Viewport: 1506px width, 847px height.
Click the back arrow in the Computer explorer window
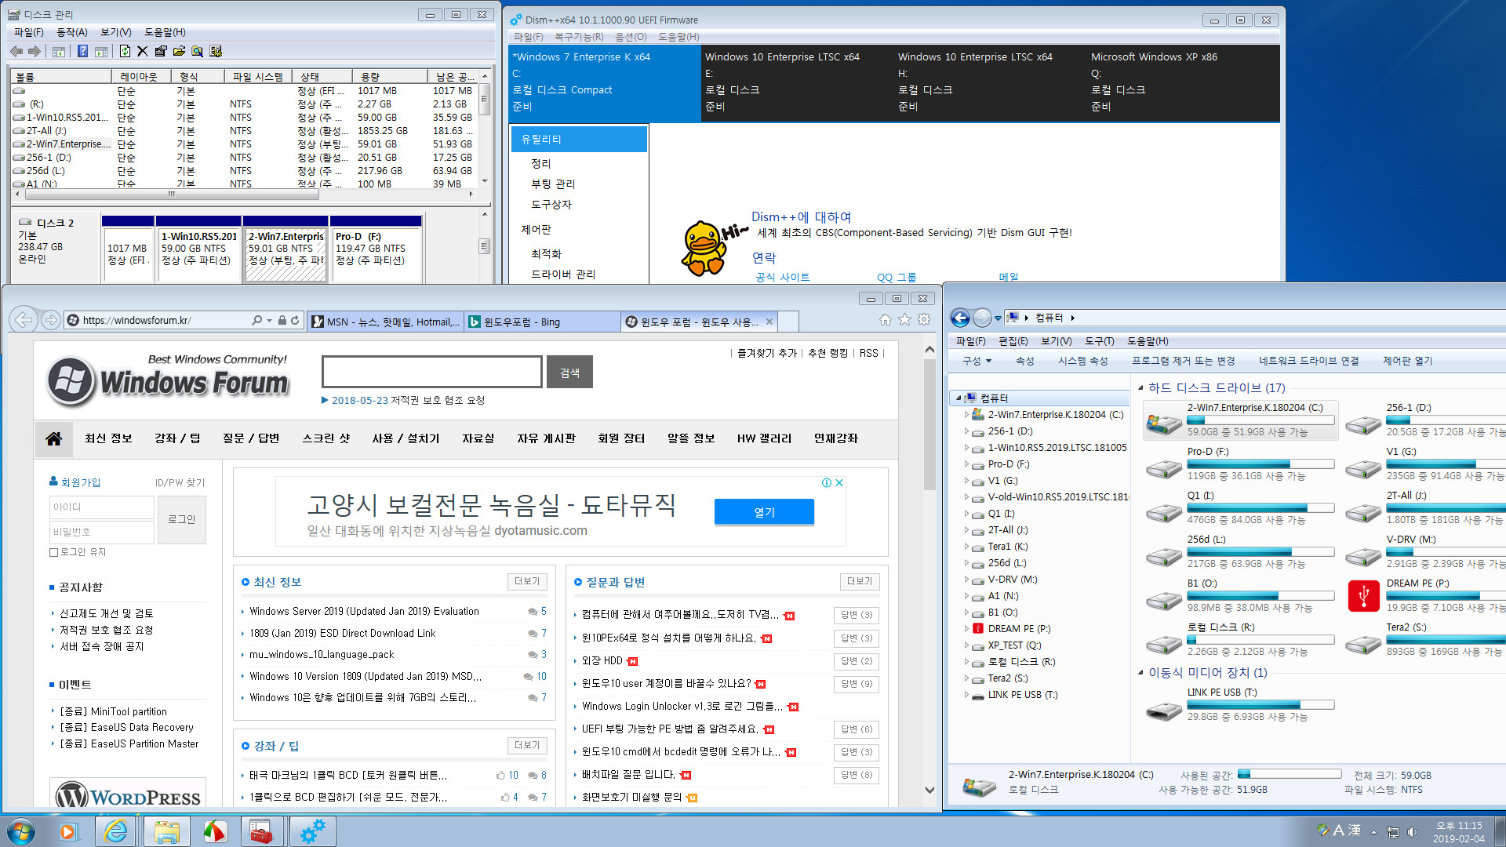960,318
